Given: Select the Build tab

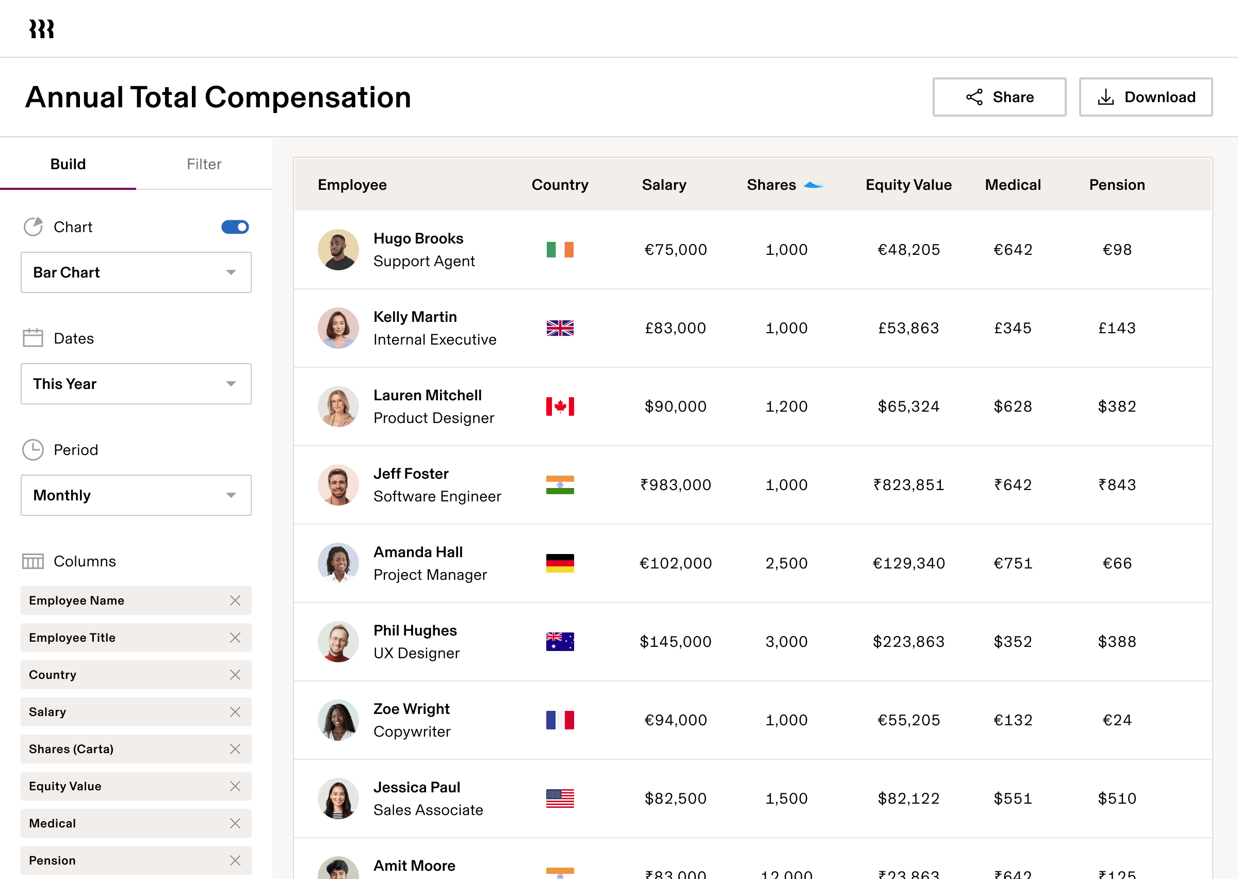Looking at the screenshot, I should click(x=68, y=164).
